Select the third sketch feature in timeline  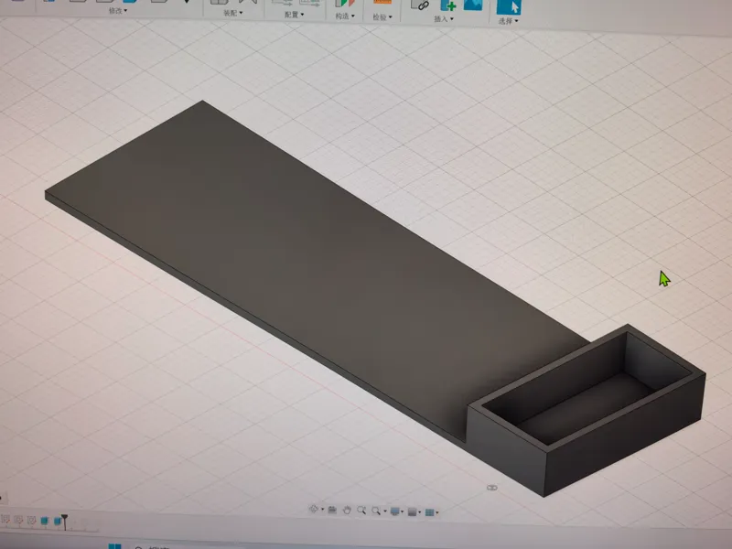click(x=32, y=520)
